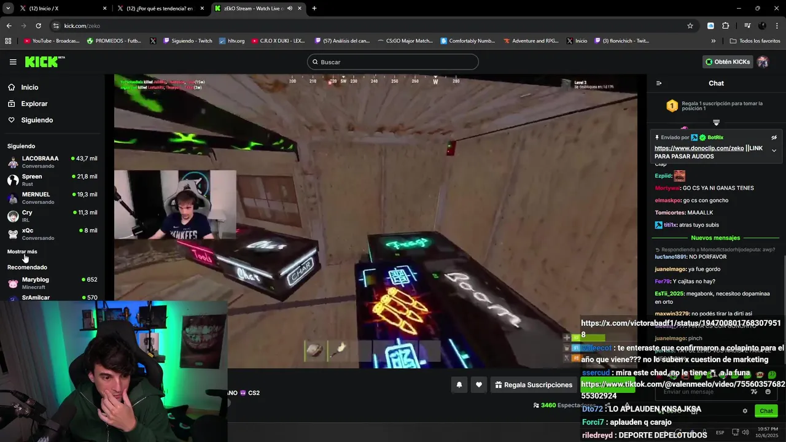Open a new browser tab
Image resolution: width=786 pixels, height=442 pixels.
[x=314, y=9]
